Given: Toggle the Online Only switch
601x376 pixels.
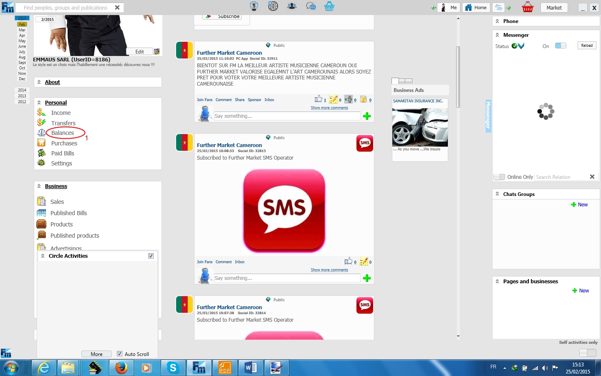Looking at the screenshot, I should click(499, 177).
